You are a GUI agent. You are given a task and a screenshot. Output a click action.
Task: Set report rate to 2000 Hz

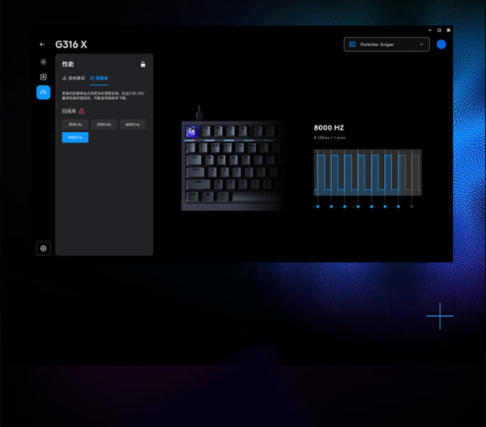click(104, 124)
